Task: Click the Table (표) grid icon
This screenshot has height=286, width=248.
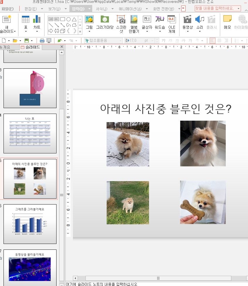Action: 25,19
